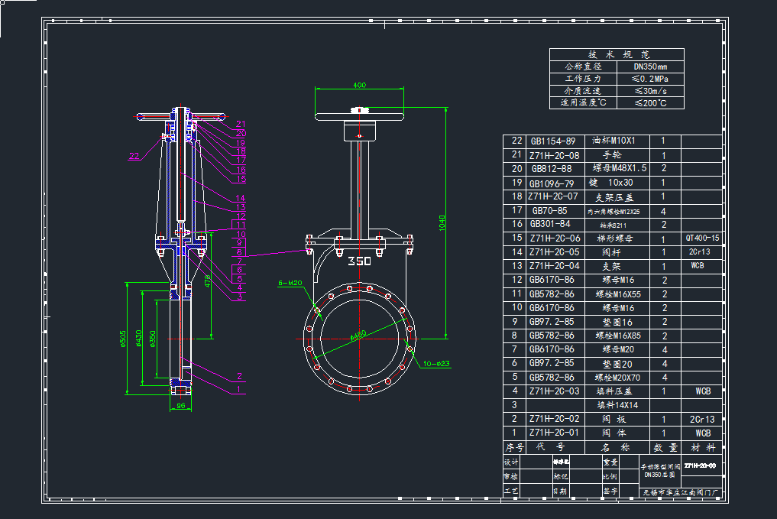Screen dimensions: 777x519
Task: Select the 螺母M48X1.5 part name cell
Action: 620,169
